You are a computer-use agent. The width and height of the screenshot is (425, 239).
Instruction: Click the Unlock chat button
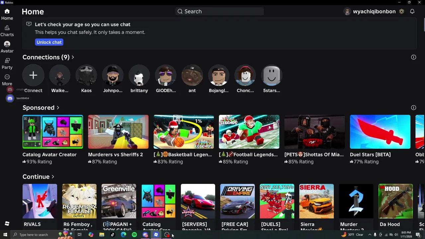49,42
